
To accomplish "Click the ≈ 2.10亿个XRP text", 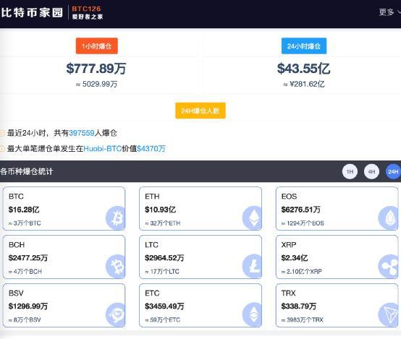I will (302, 272).
